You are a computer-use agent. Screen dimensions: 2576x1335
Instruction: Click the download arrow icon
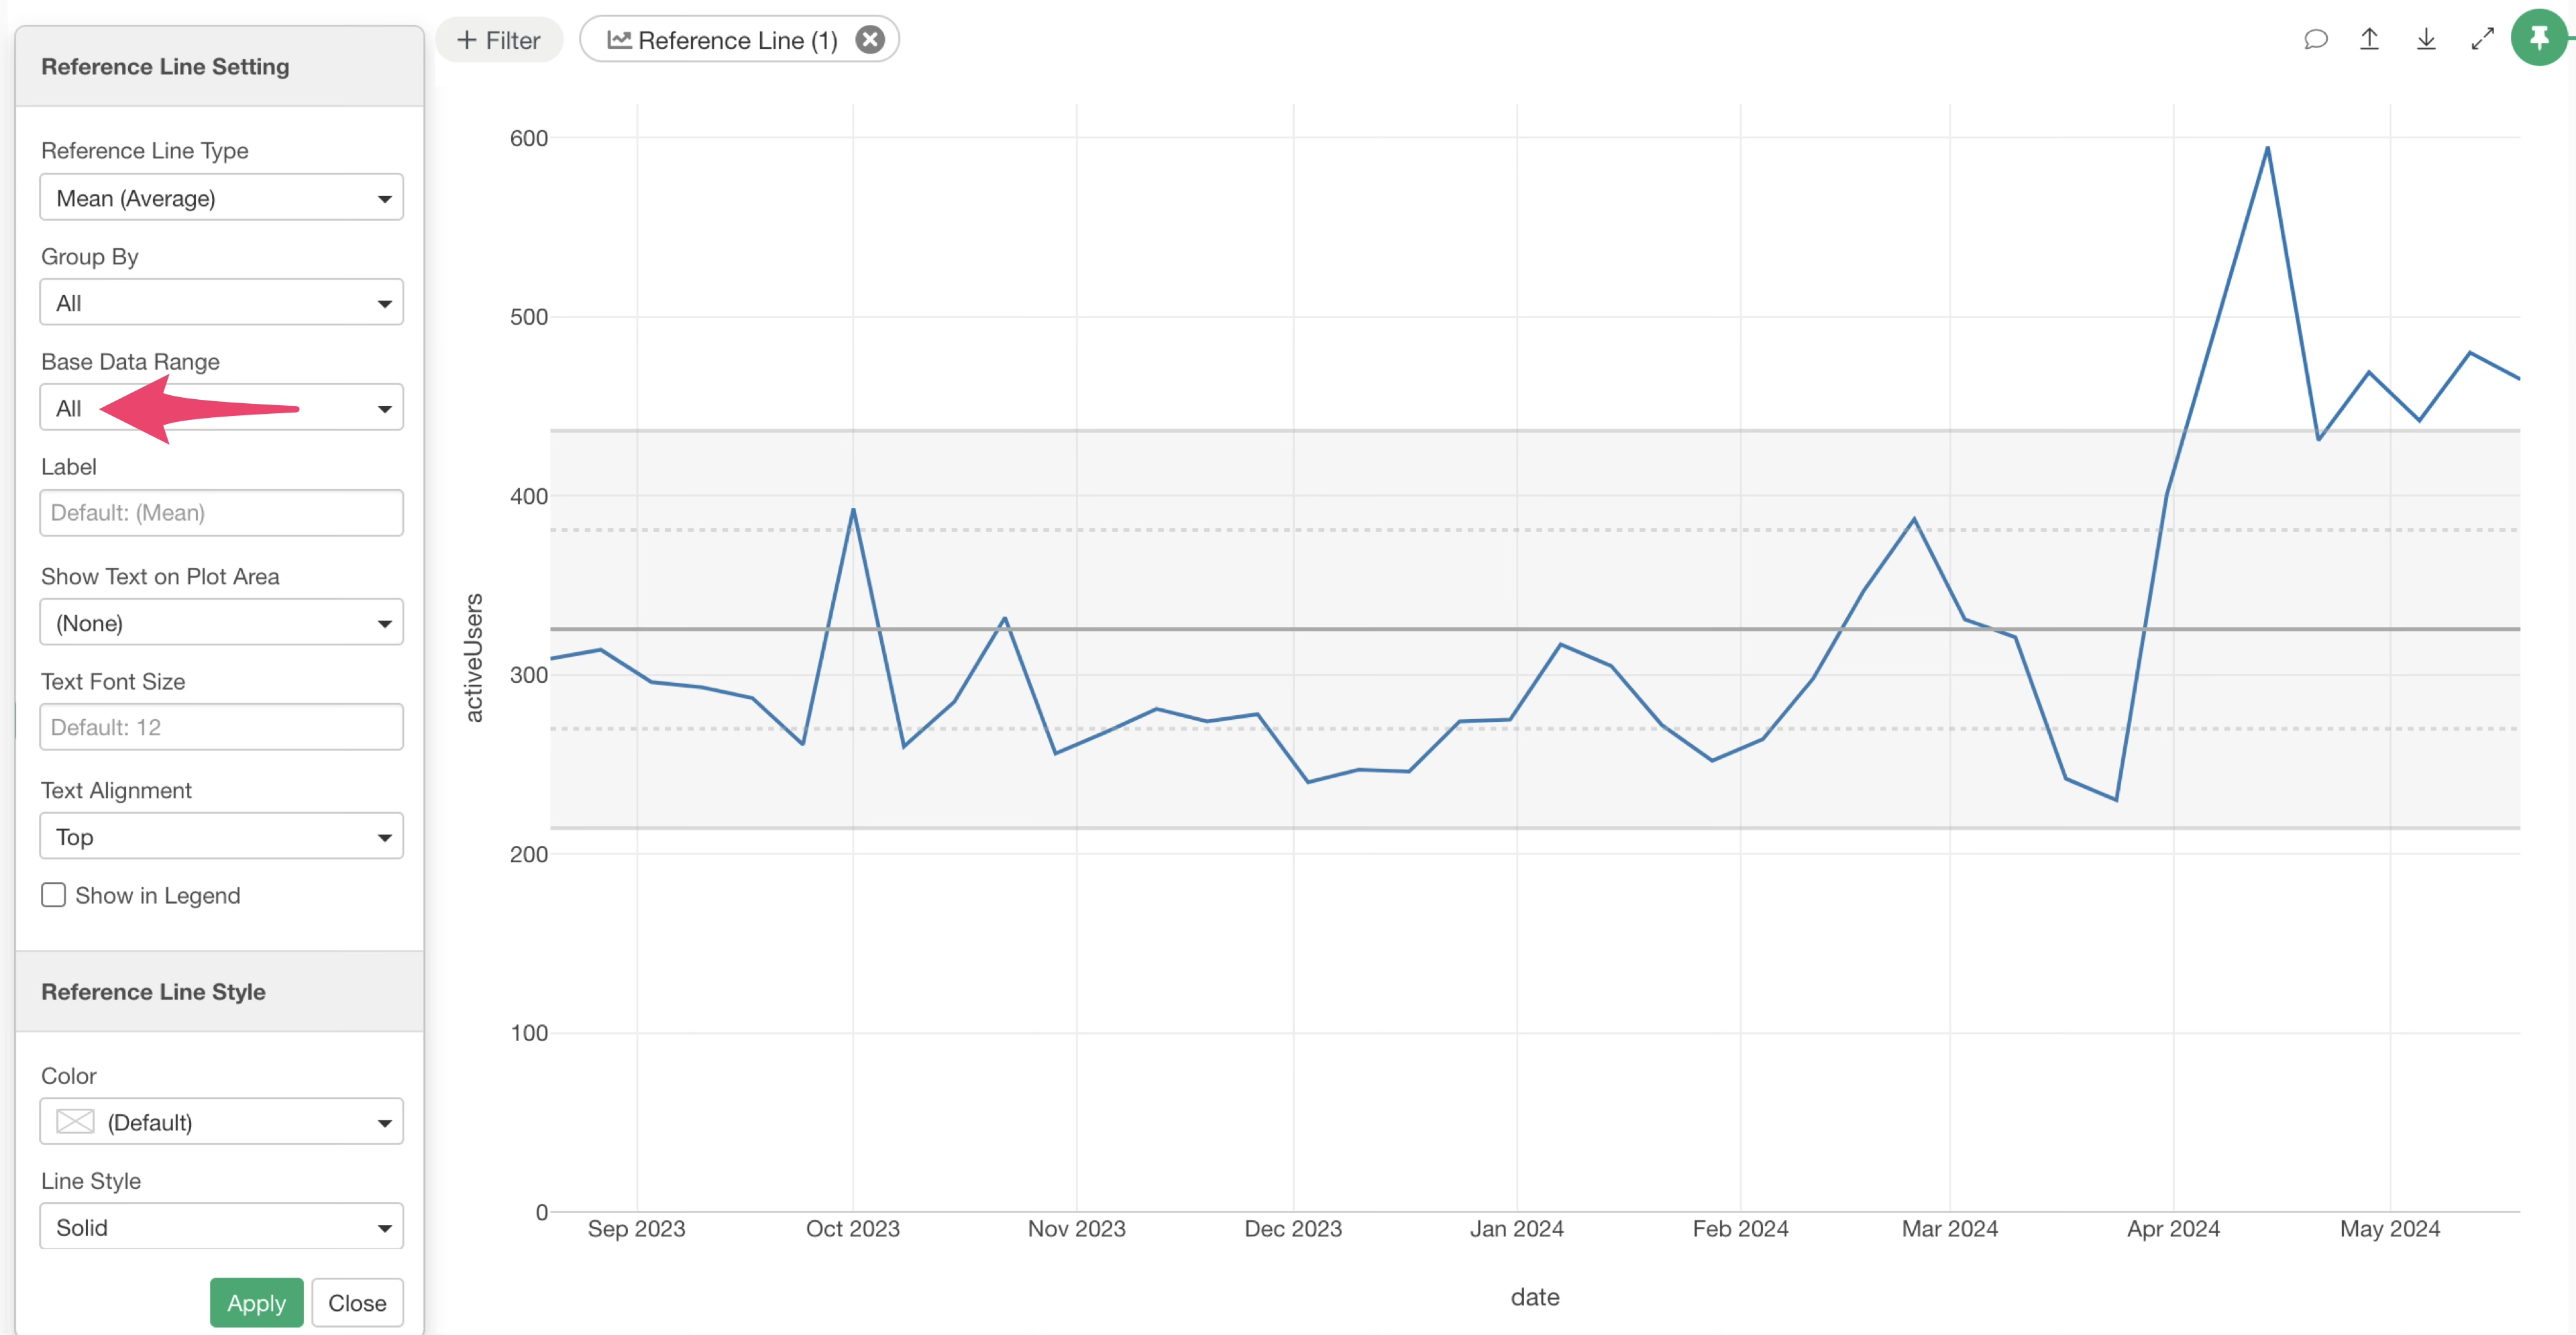coord(2426,40)
